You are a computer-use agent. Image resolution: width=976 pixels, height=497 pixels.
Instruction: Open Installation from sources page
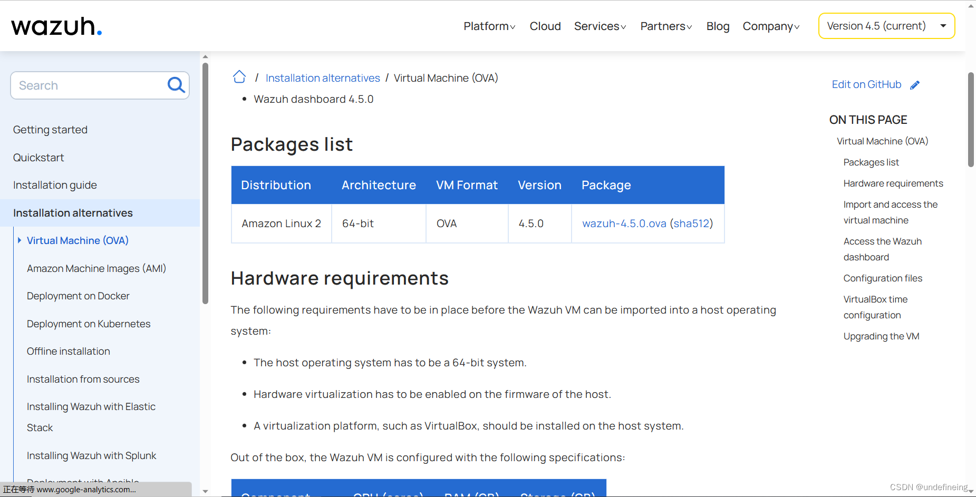(x=83, y=379)
